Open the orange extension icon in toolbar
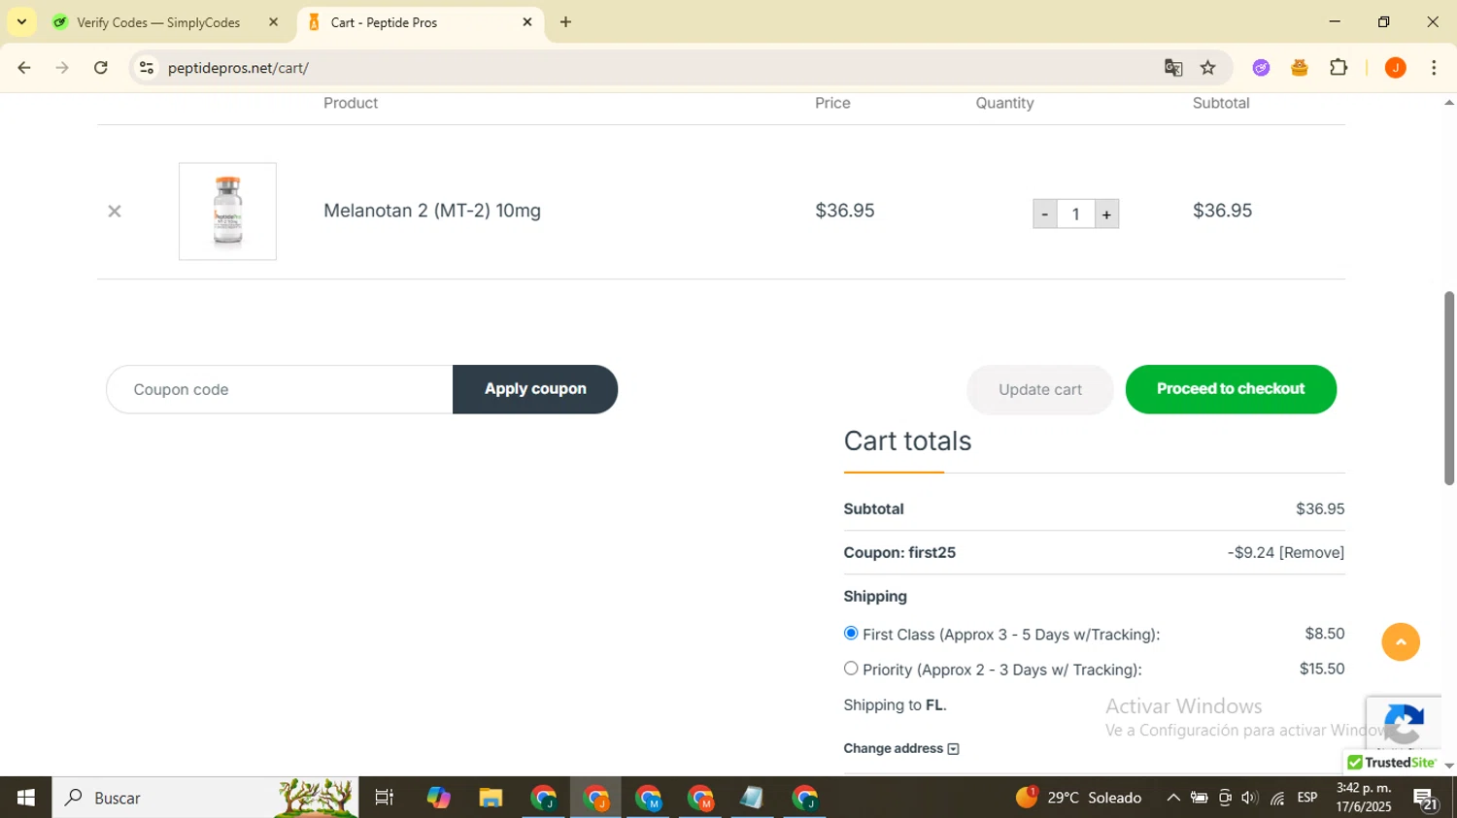Image resolution: width=1457 pixels, height=818 pixels. pyautogui.click(x=1300, y=68)
